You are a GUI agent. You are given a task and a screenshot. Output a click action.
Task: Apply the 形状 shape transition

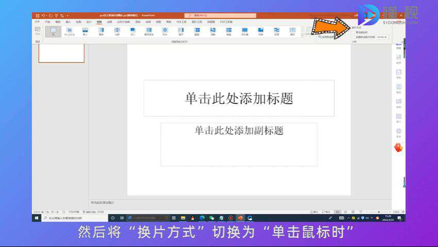tap(165, 31)
